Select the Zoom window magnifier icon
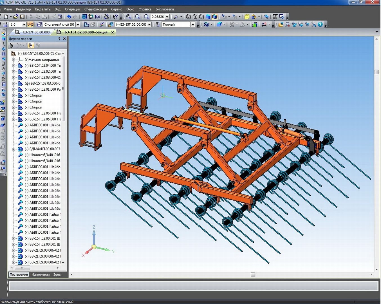 129,17
